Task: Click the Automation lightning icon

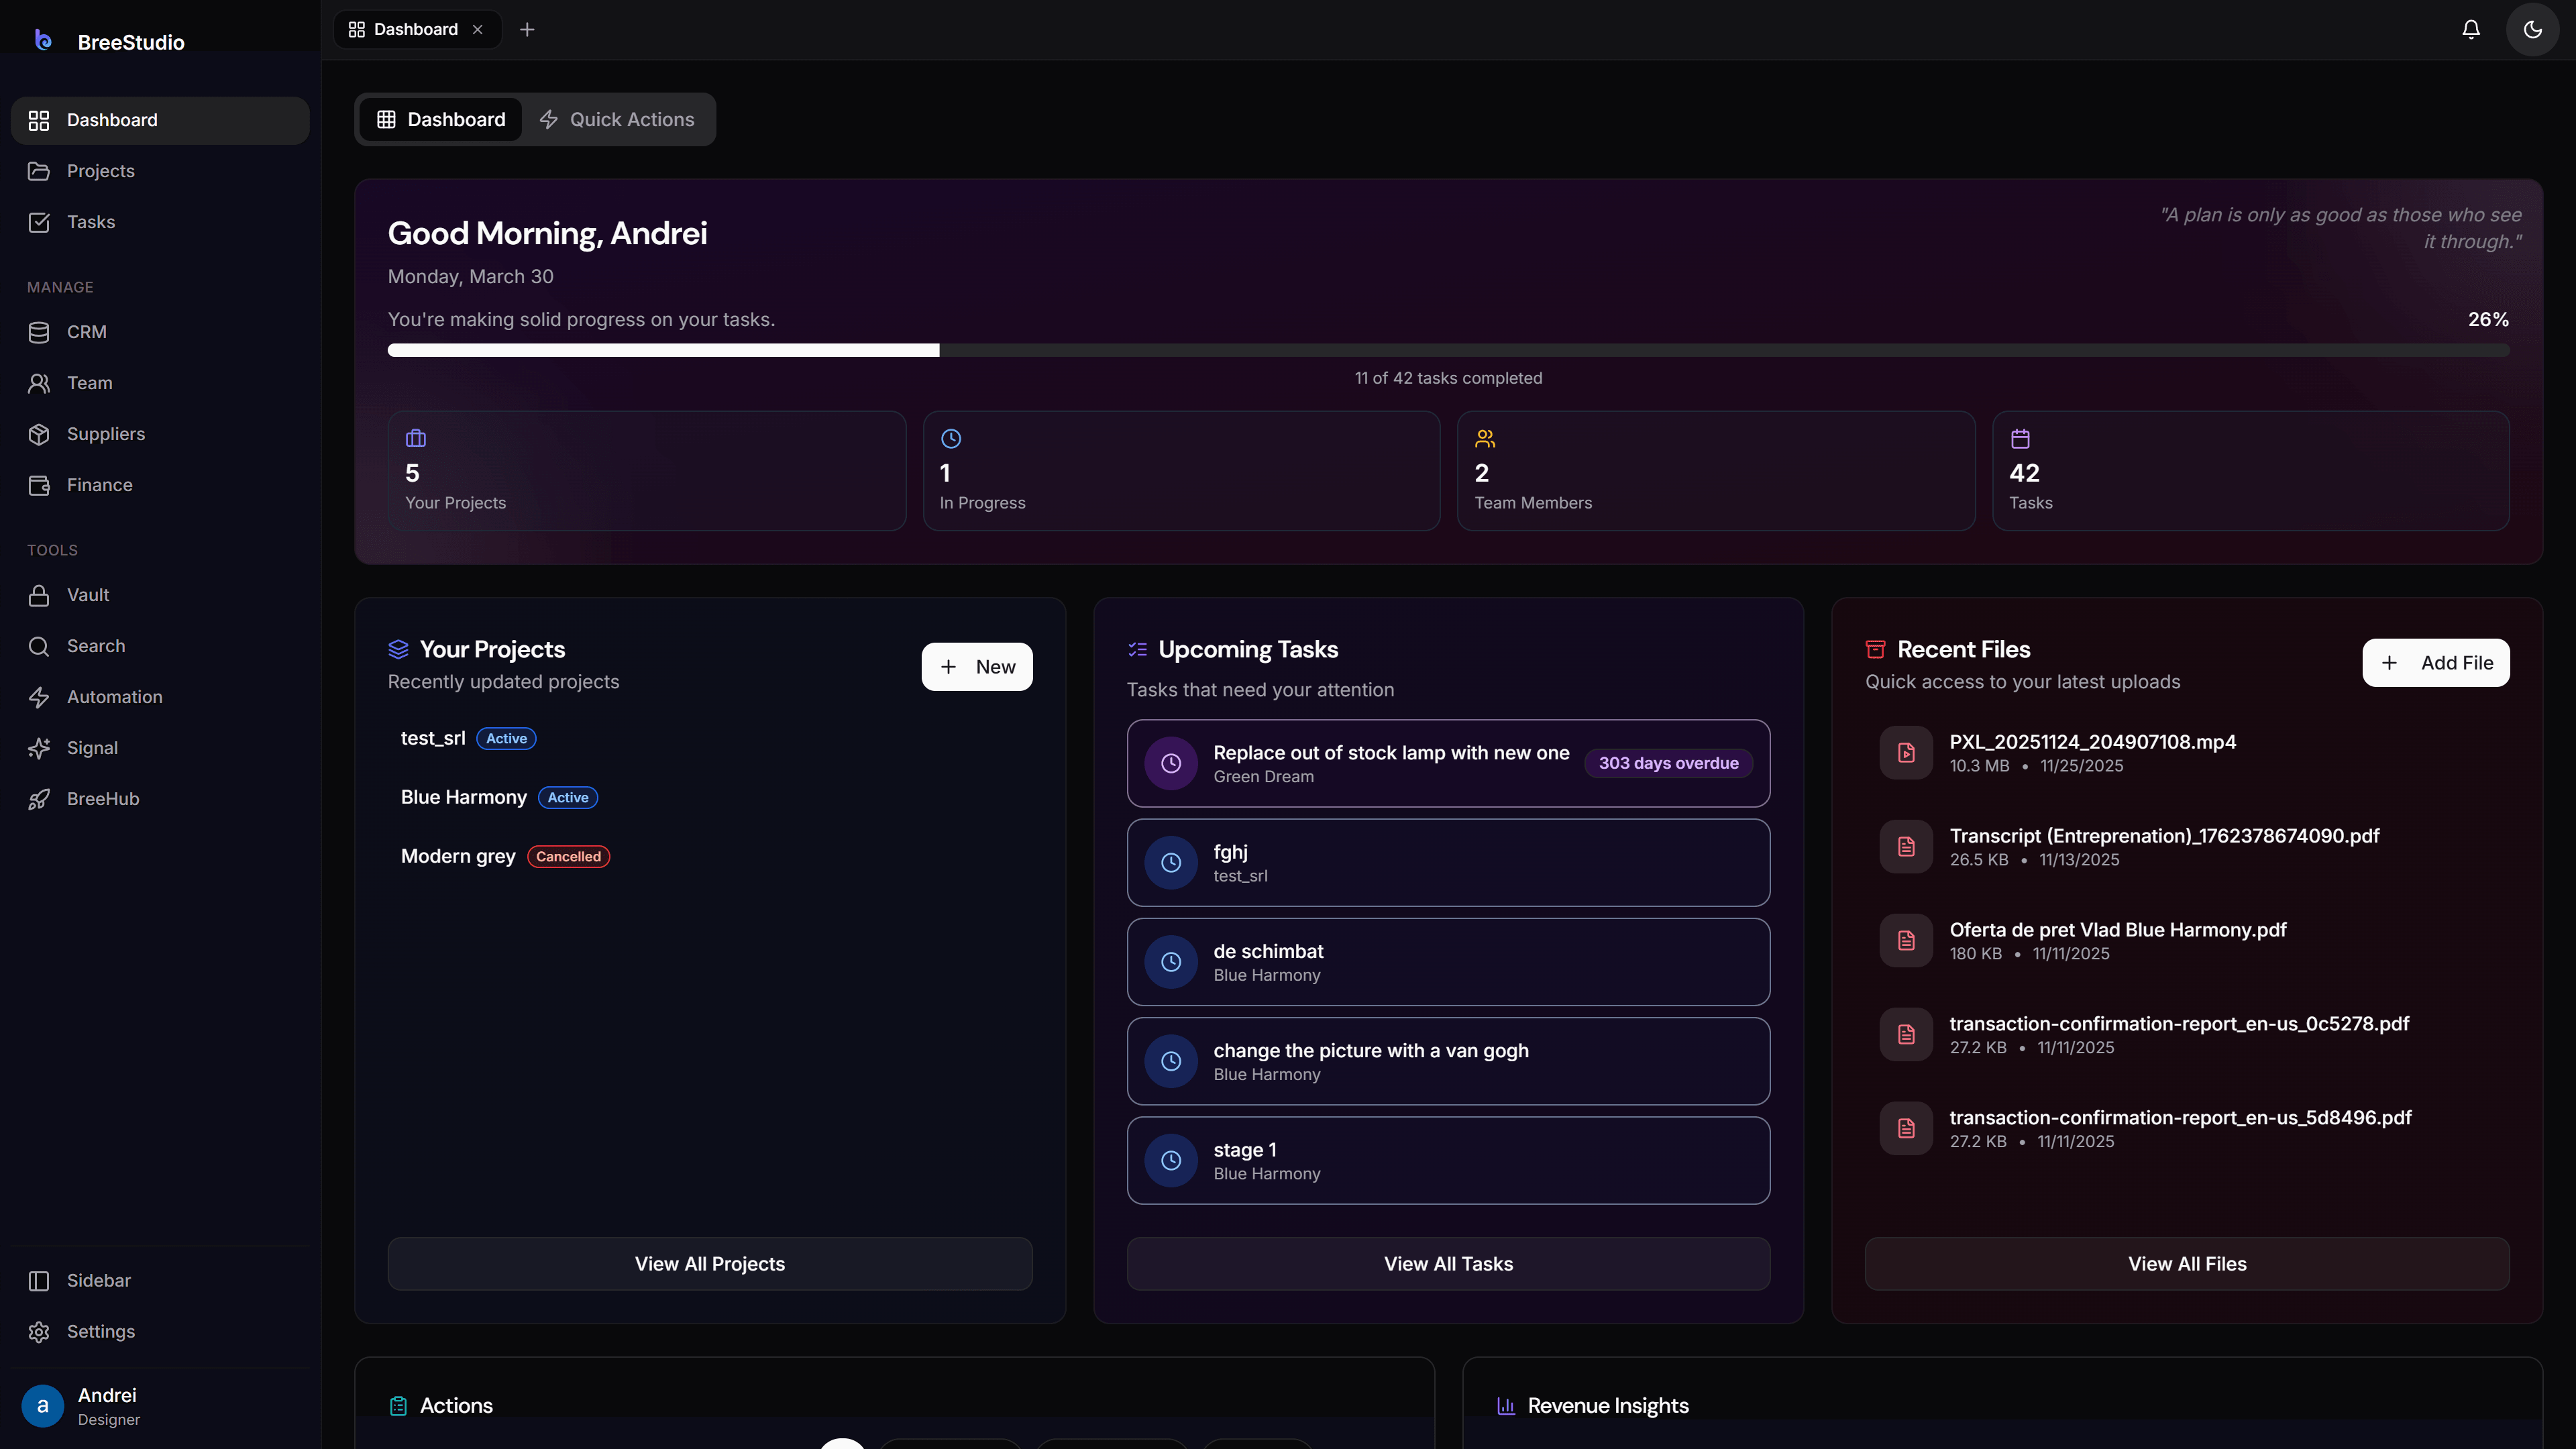Action: (39, 697)
